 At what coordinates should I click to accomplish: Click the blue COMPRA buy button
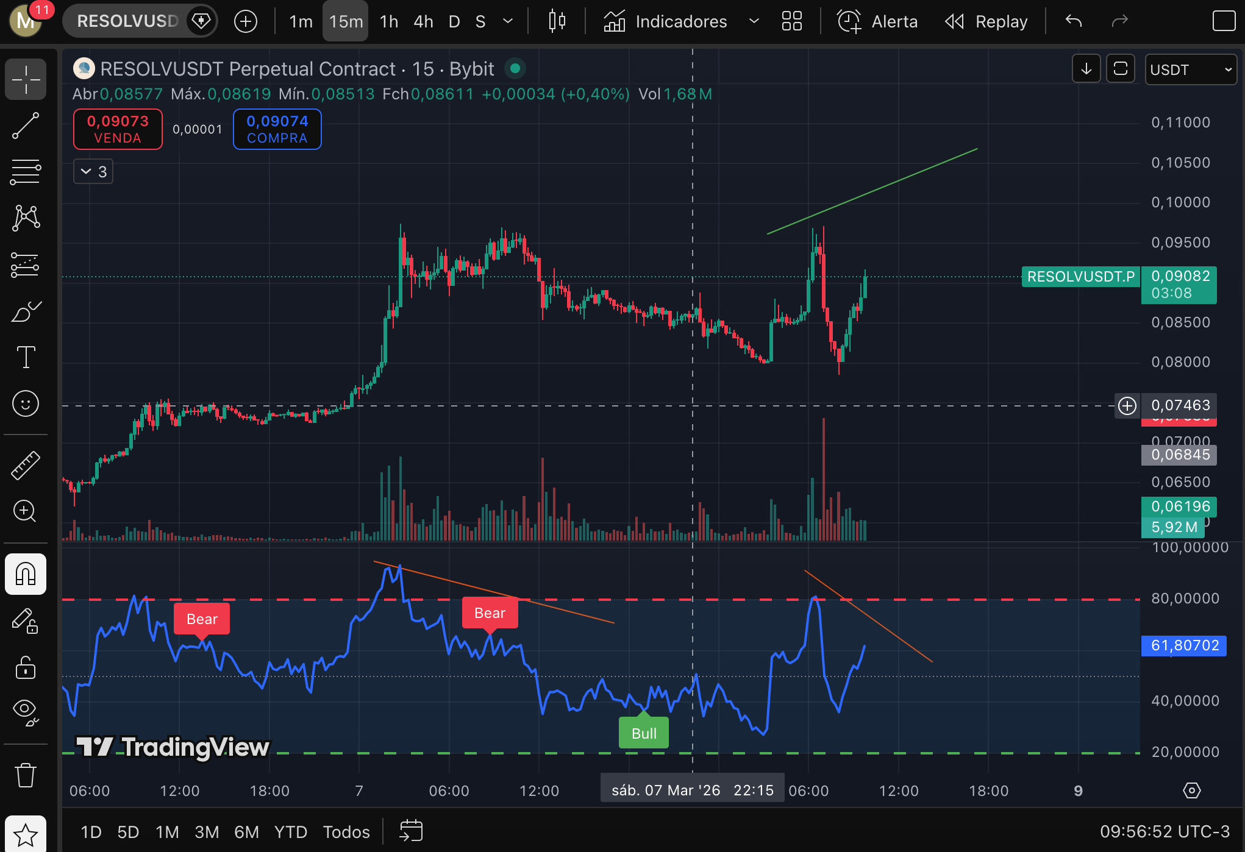(277, 129)
